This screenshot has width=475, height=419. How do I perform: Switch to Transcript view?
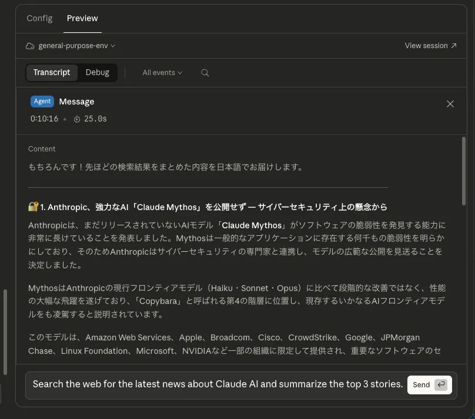pyautogui.click(x=52, y=73)
